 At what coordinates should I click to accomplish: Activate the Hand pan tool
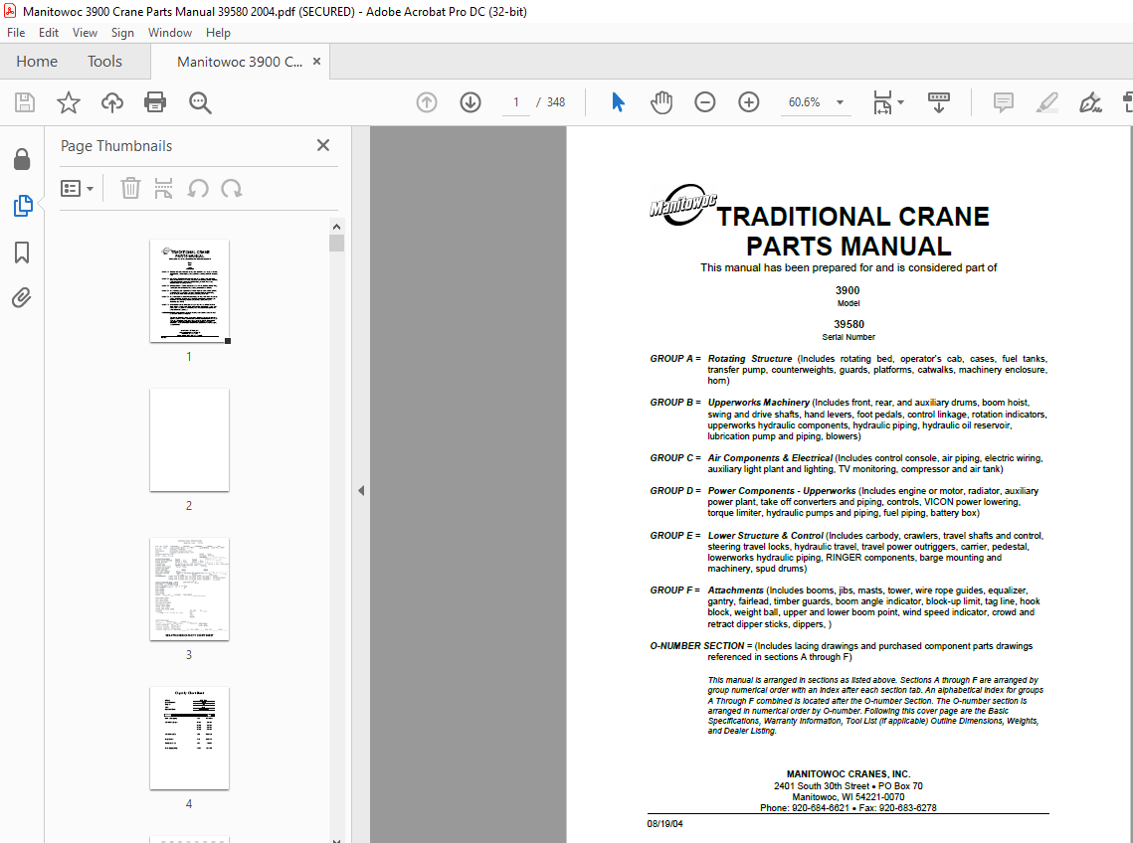661,102
